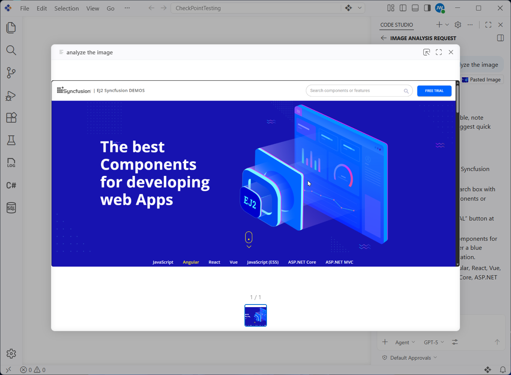Click the 'analyze the image' dialog title
This screenshot has width=511, height=375.
90,52
